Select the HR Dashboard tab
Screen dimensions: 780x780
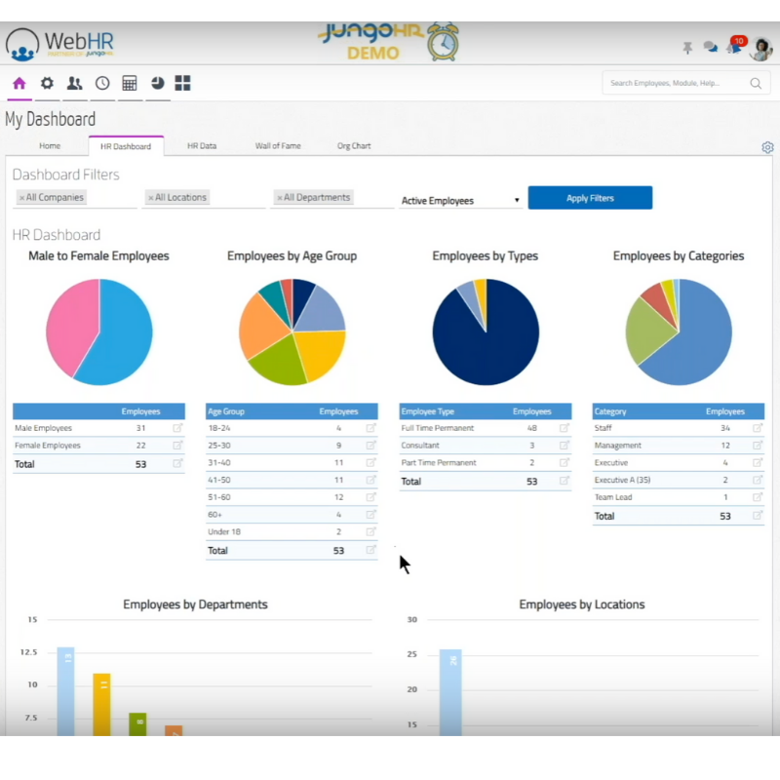[x=126, y=146]
